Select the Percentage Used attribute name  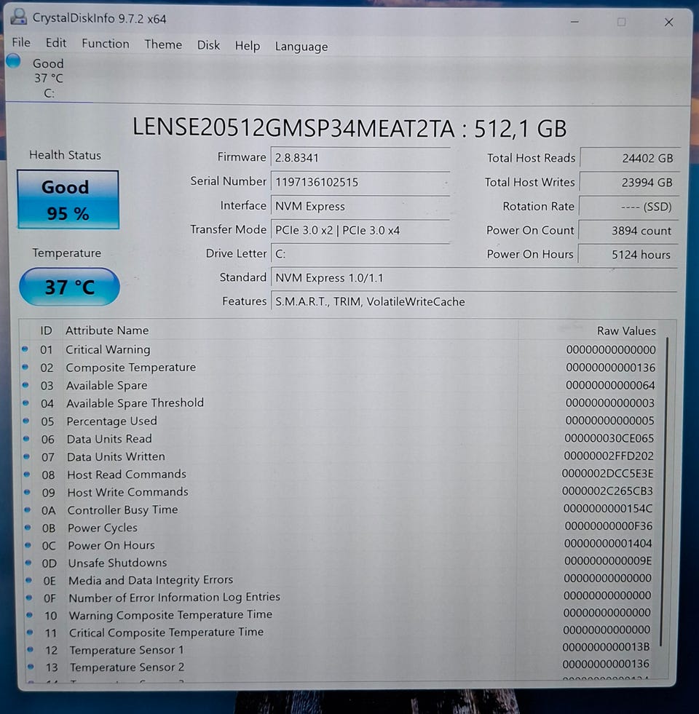pos(111,421)
